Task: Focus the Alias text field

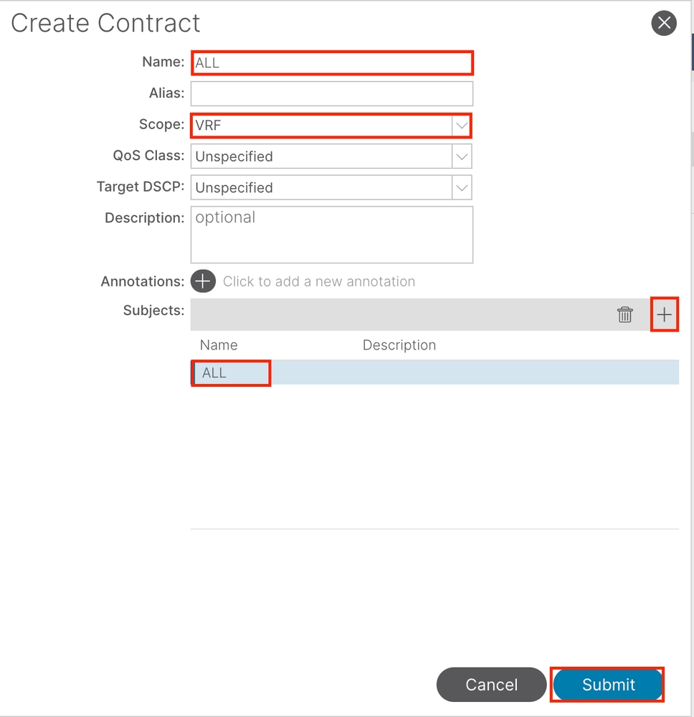Action: coord(331,94)
